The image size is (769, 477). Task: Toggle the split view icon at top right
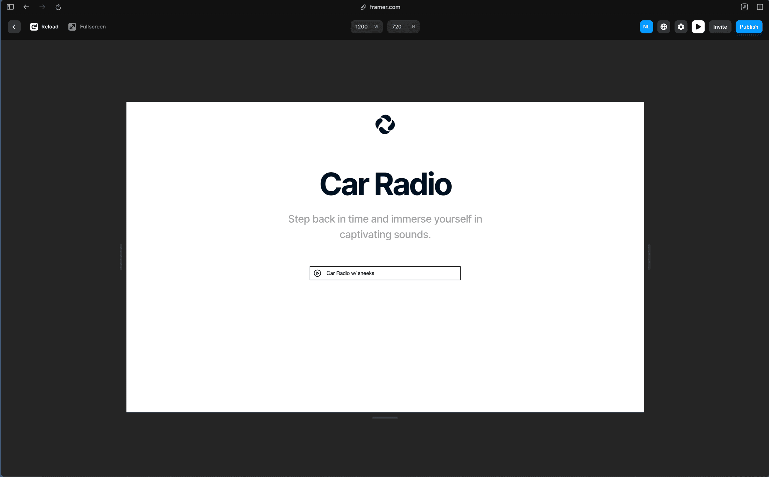pos(760,7)
